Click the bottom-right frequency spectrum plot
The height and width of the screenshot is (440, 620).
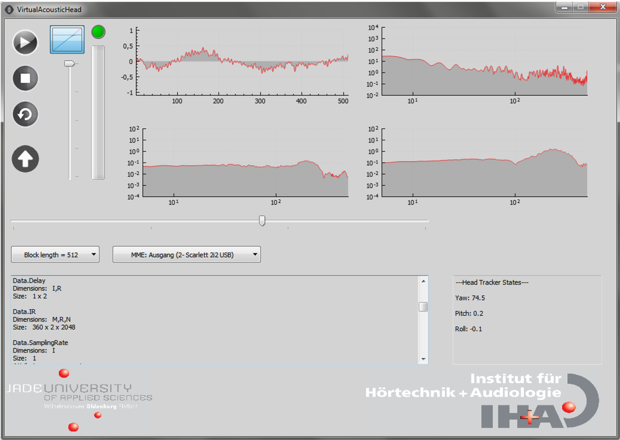tap(484, 162)
